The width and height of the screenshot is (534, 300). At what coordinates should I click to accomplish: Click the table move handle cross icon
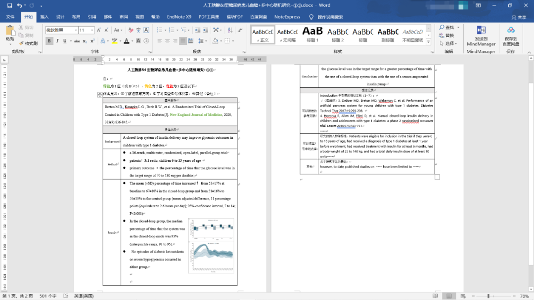click(x=100, y=95)
